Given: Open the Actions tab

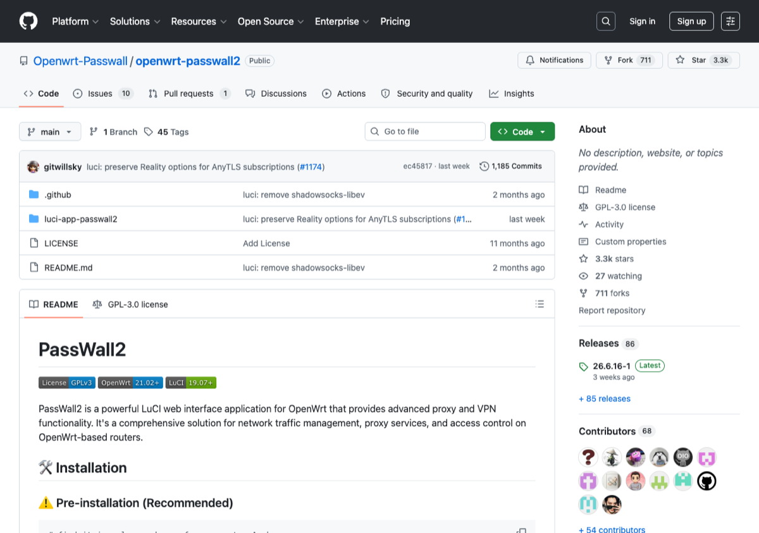Looking at the screenshot, I should click(x=344, y=94).
